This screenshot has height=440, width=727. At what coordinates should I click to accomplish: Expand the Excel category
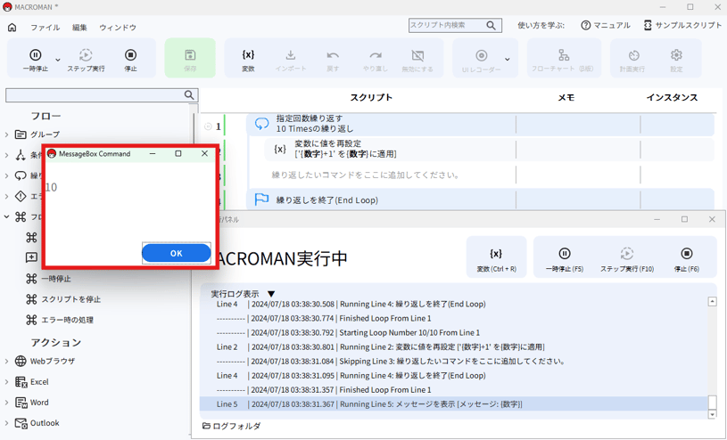(x=6, y=382)
